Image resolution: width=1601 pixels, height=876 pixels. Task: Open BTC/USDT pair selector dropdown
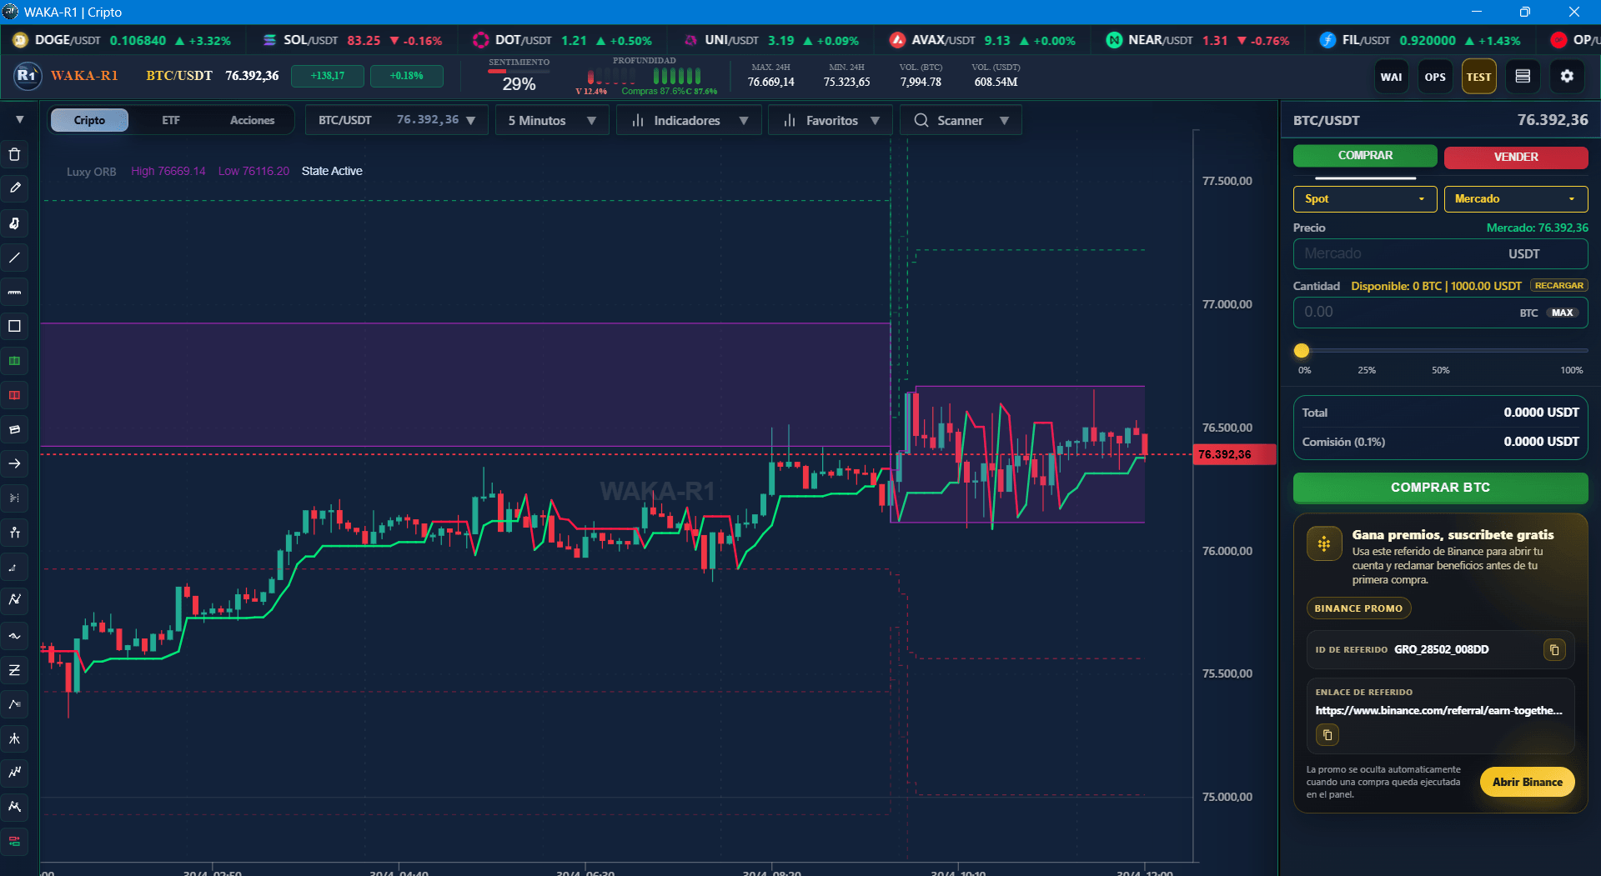click(397, 120)
